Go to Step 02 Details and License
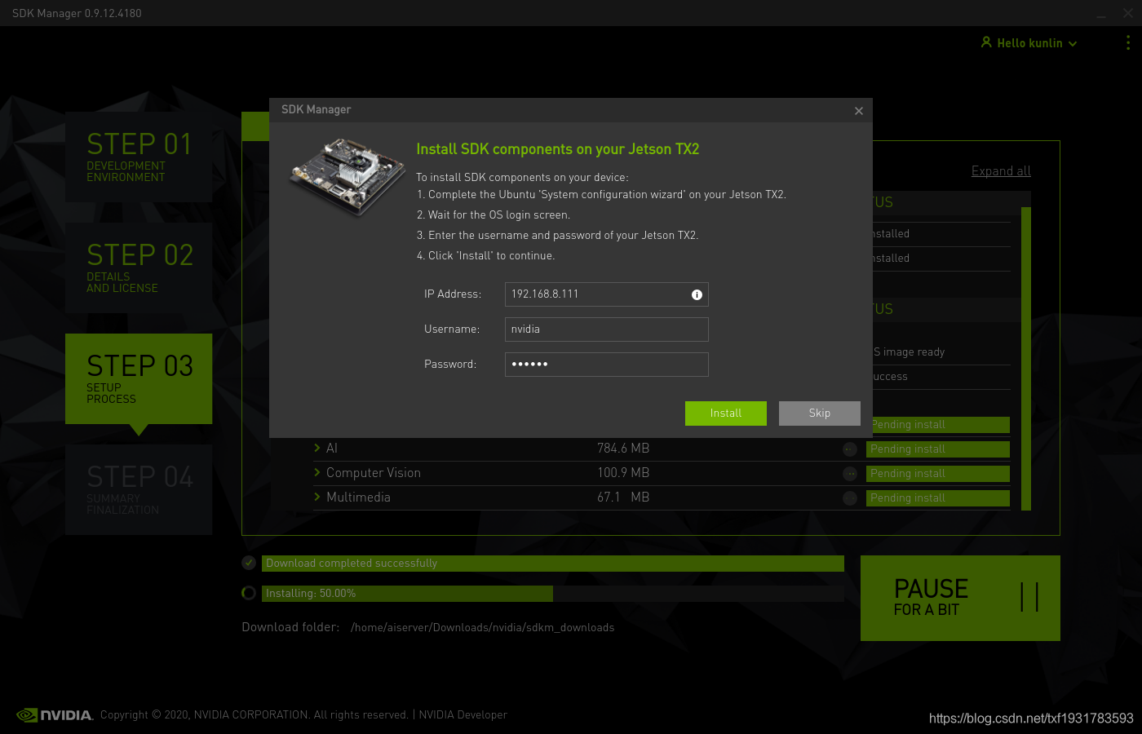This screenshot has width=1142, height=734. point(139,268)
